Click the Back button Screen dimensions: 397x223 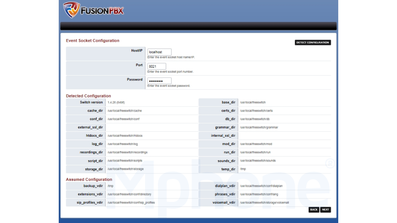[x=314, y=210]
